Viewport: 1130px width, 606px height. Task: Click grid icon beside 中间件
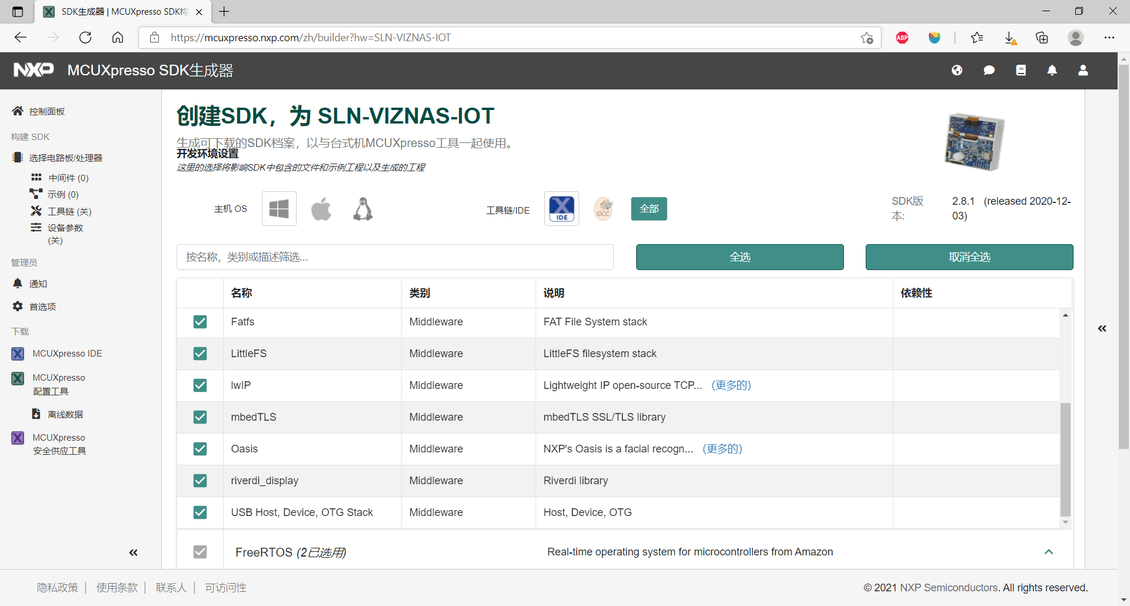(36, 177)
